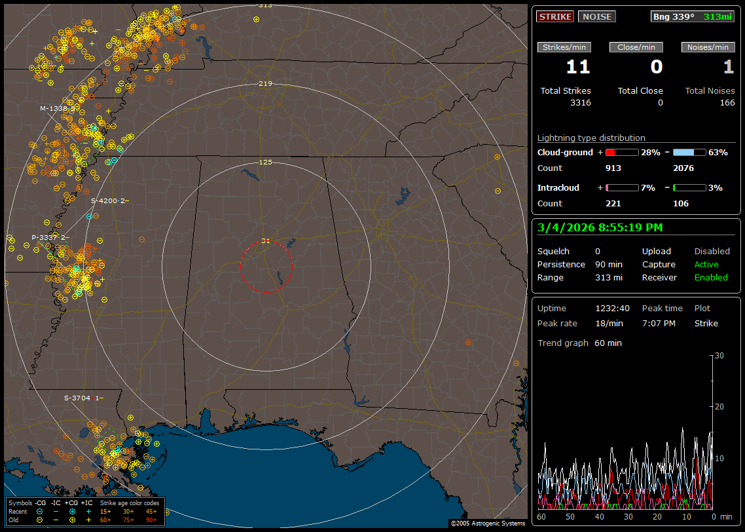
Task: Click the blue negative cloud-ground percentage bar
Action: click(689, 152)
